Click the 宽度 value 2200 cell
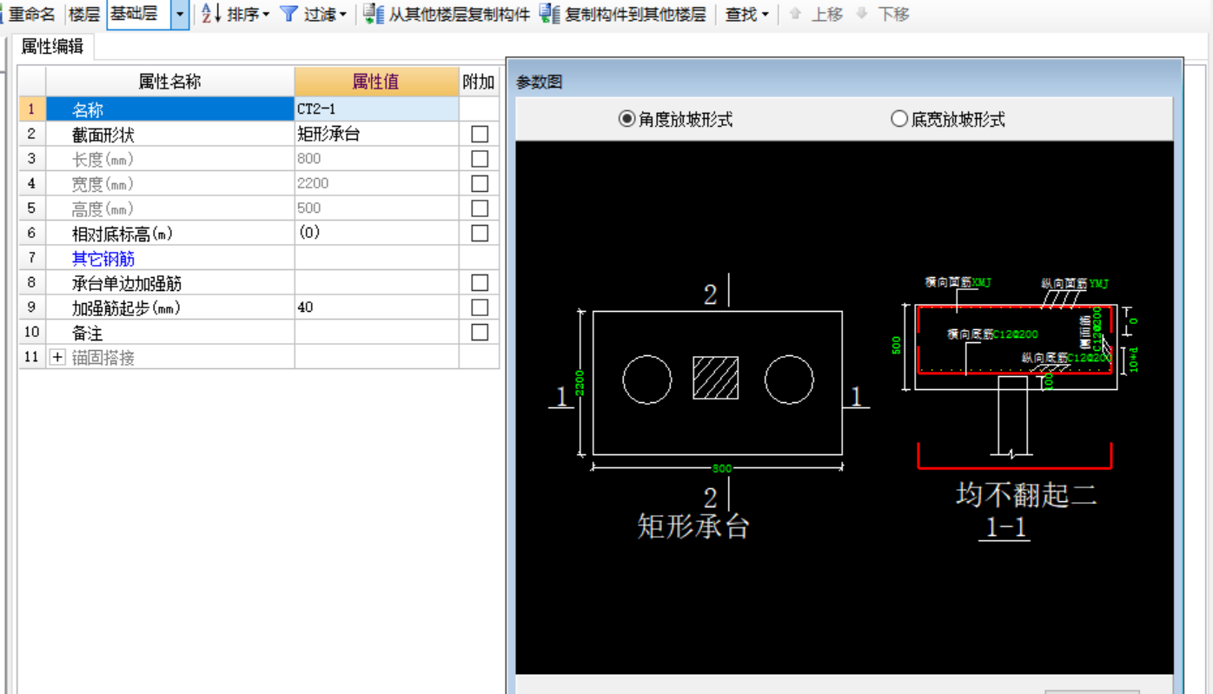 click(x=376, y=183)
